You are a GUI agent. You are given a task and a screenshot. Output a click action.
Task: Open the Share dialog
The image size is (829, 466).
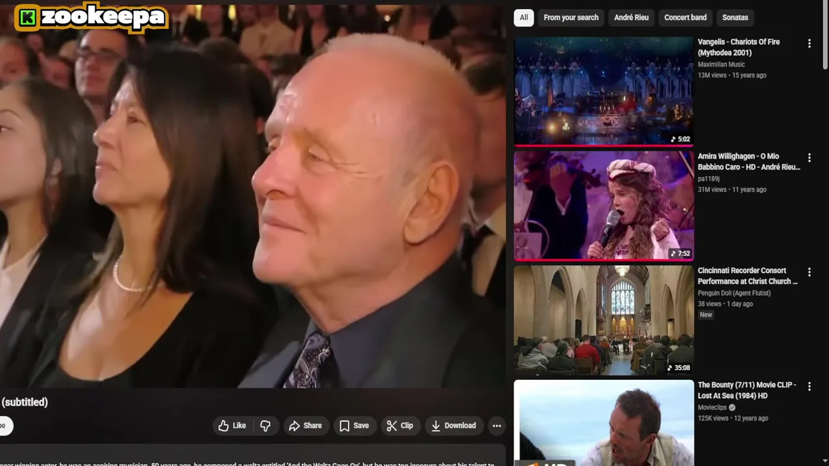click(305, 425)
